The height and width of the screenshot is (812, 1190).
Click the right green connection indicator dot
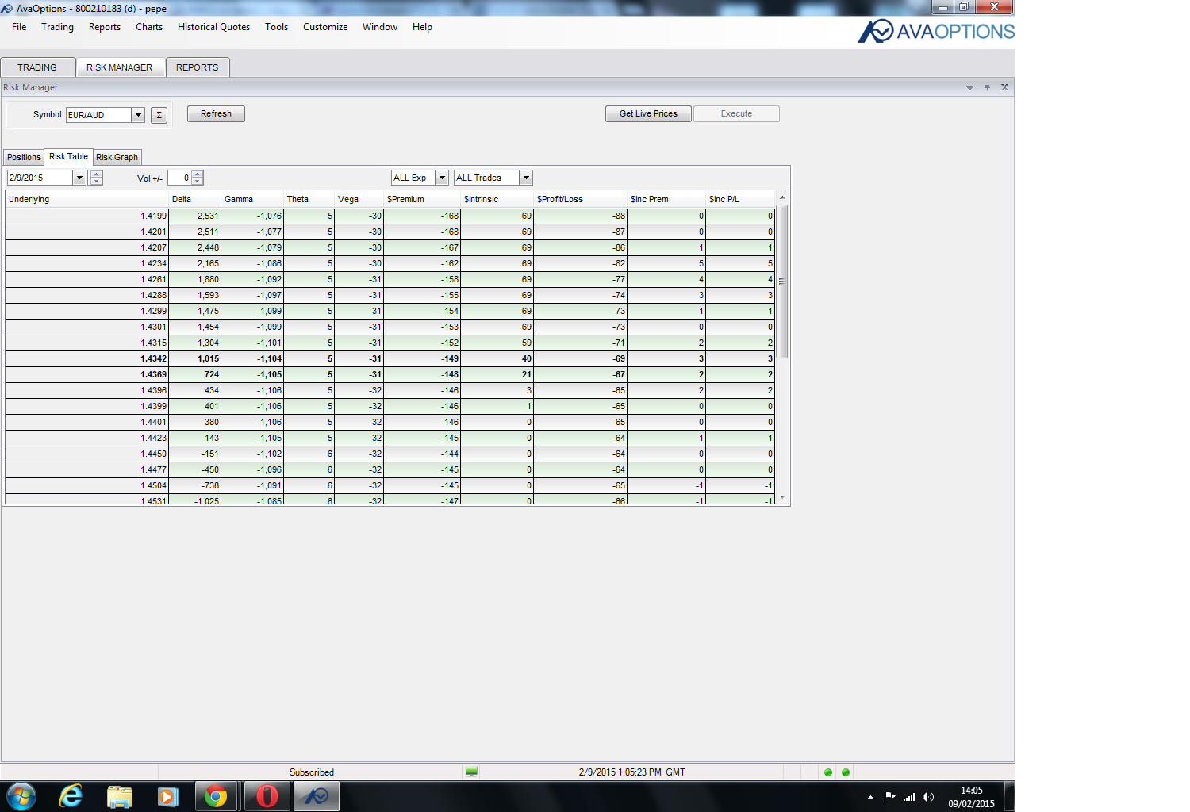pos(846,772)
